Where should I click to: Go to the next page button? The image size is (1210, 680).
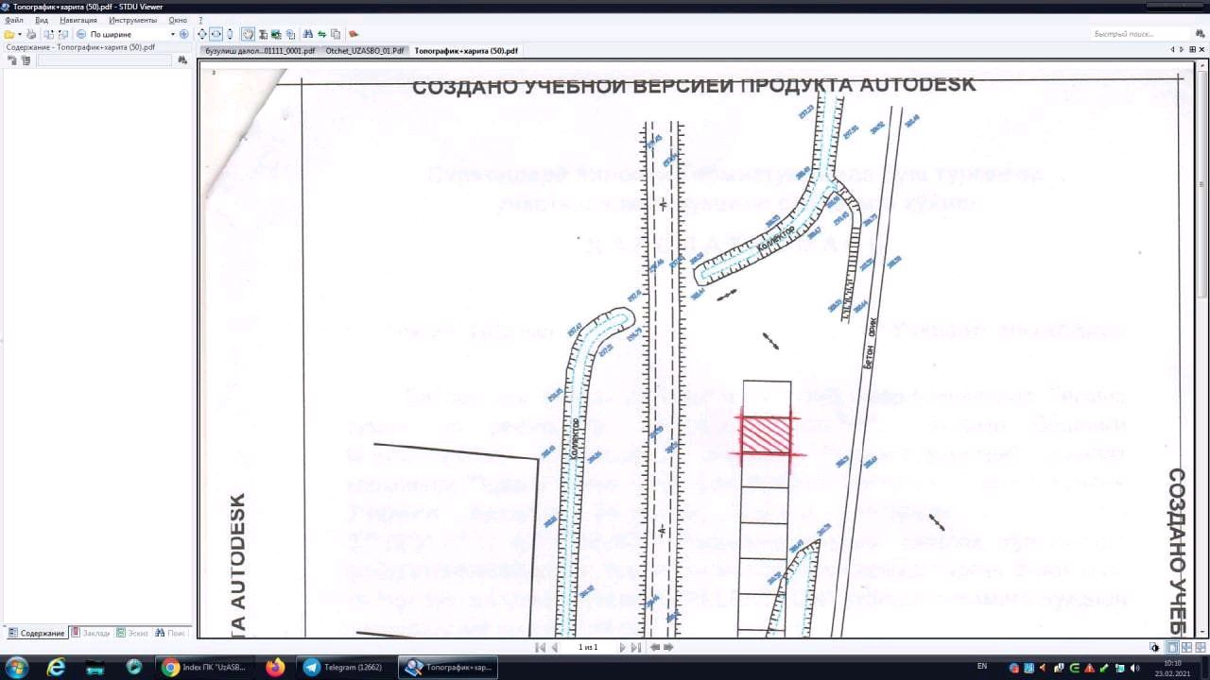[x=622, y=647]
